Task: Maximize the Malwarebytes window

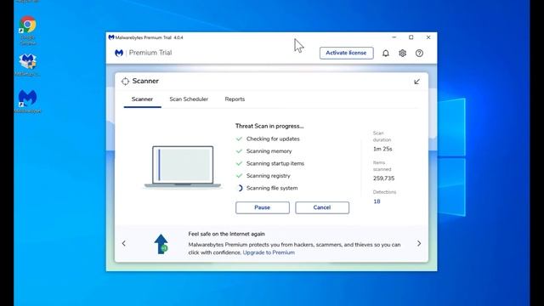Action: (411, 37)
